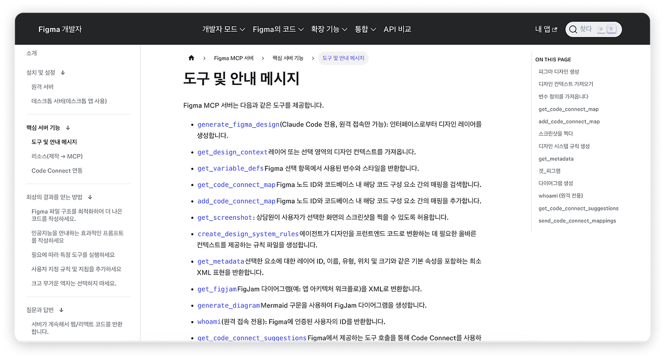Open Figma 파일 구조를 최적화하여 sidebar item
665x359 pixels.
[77, 216]
